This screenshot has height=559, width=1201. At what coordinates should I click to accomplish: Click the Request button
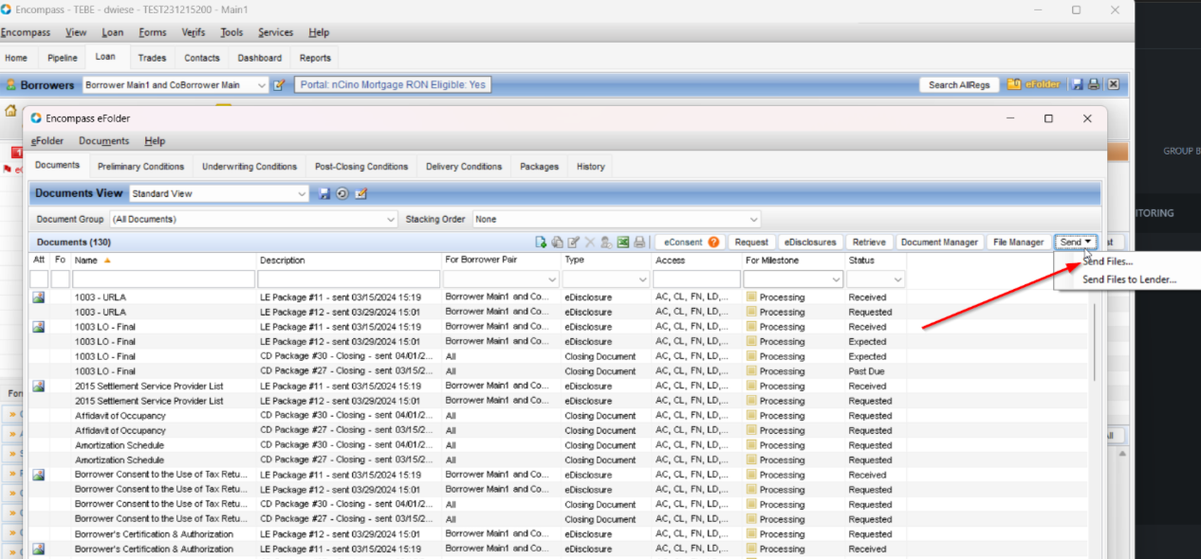751,243
